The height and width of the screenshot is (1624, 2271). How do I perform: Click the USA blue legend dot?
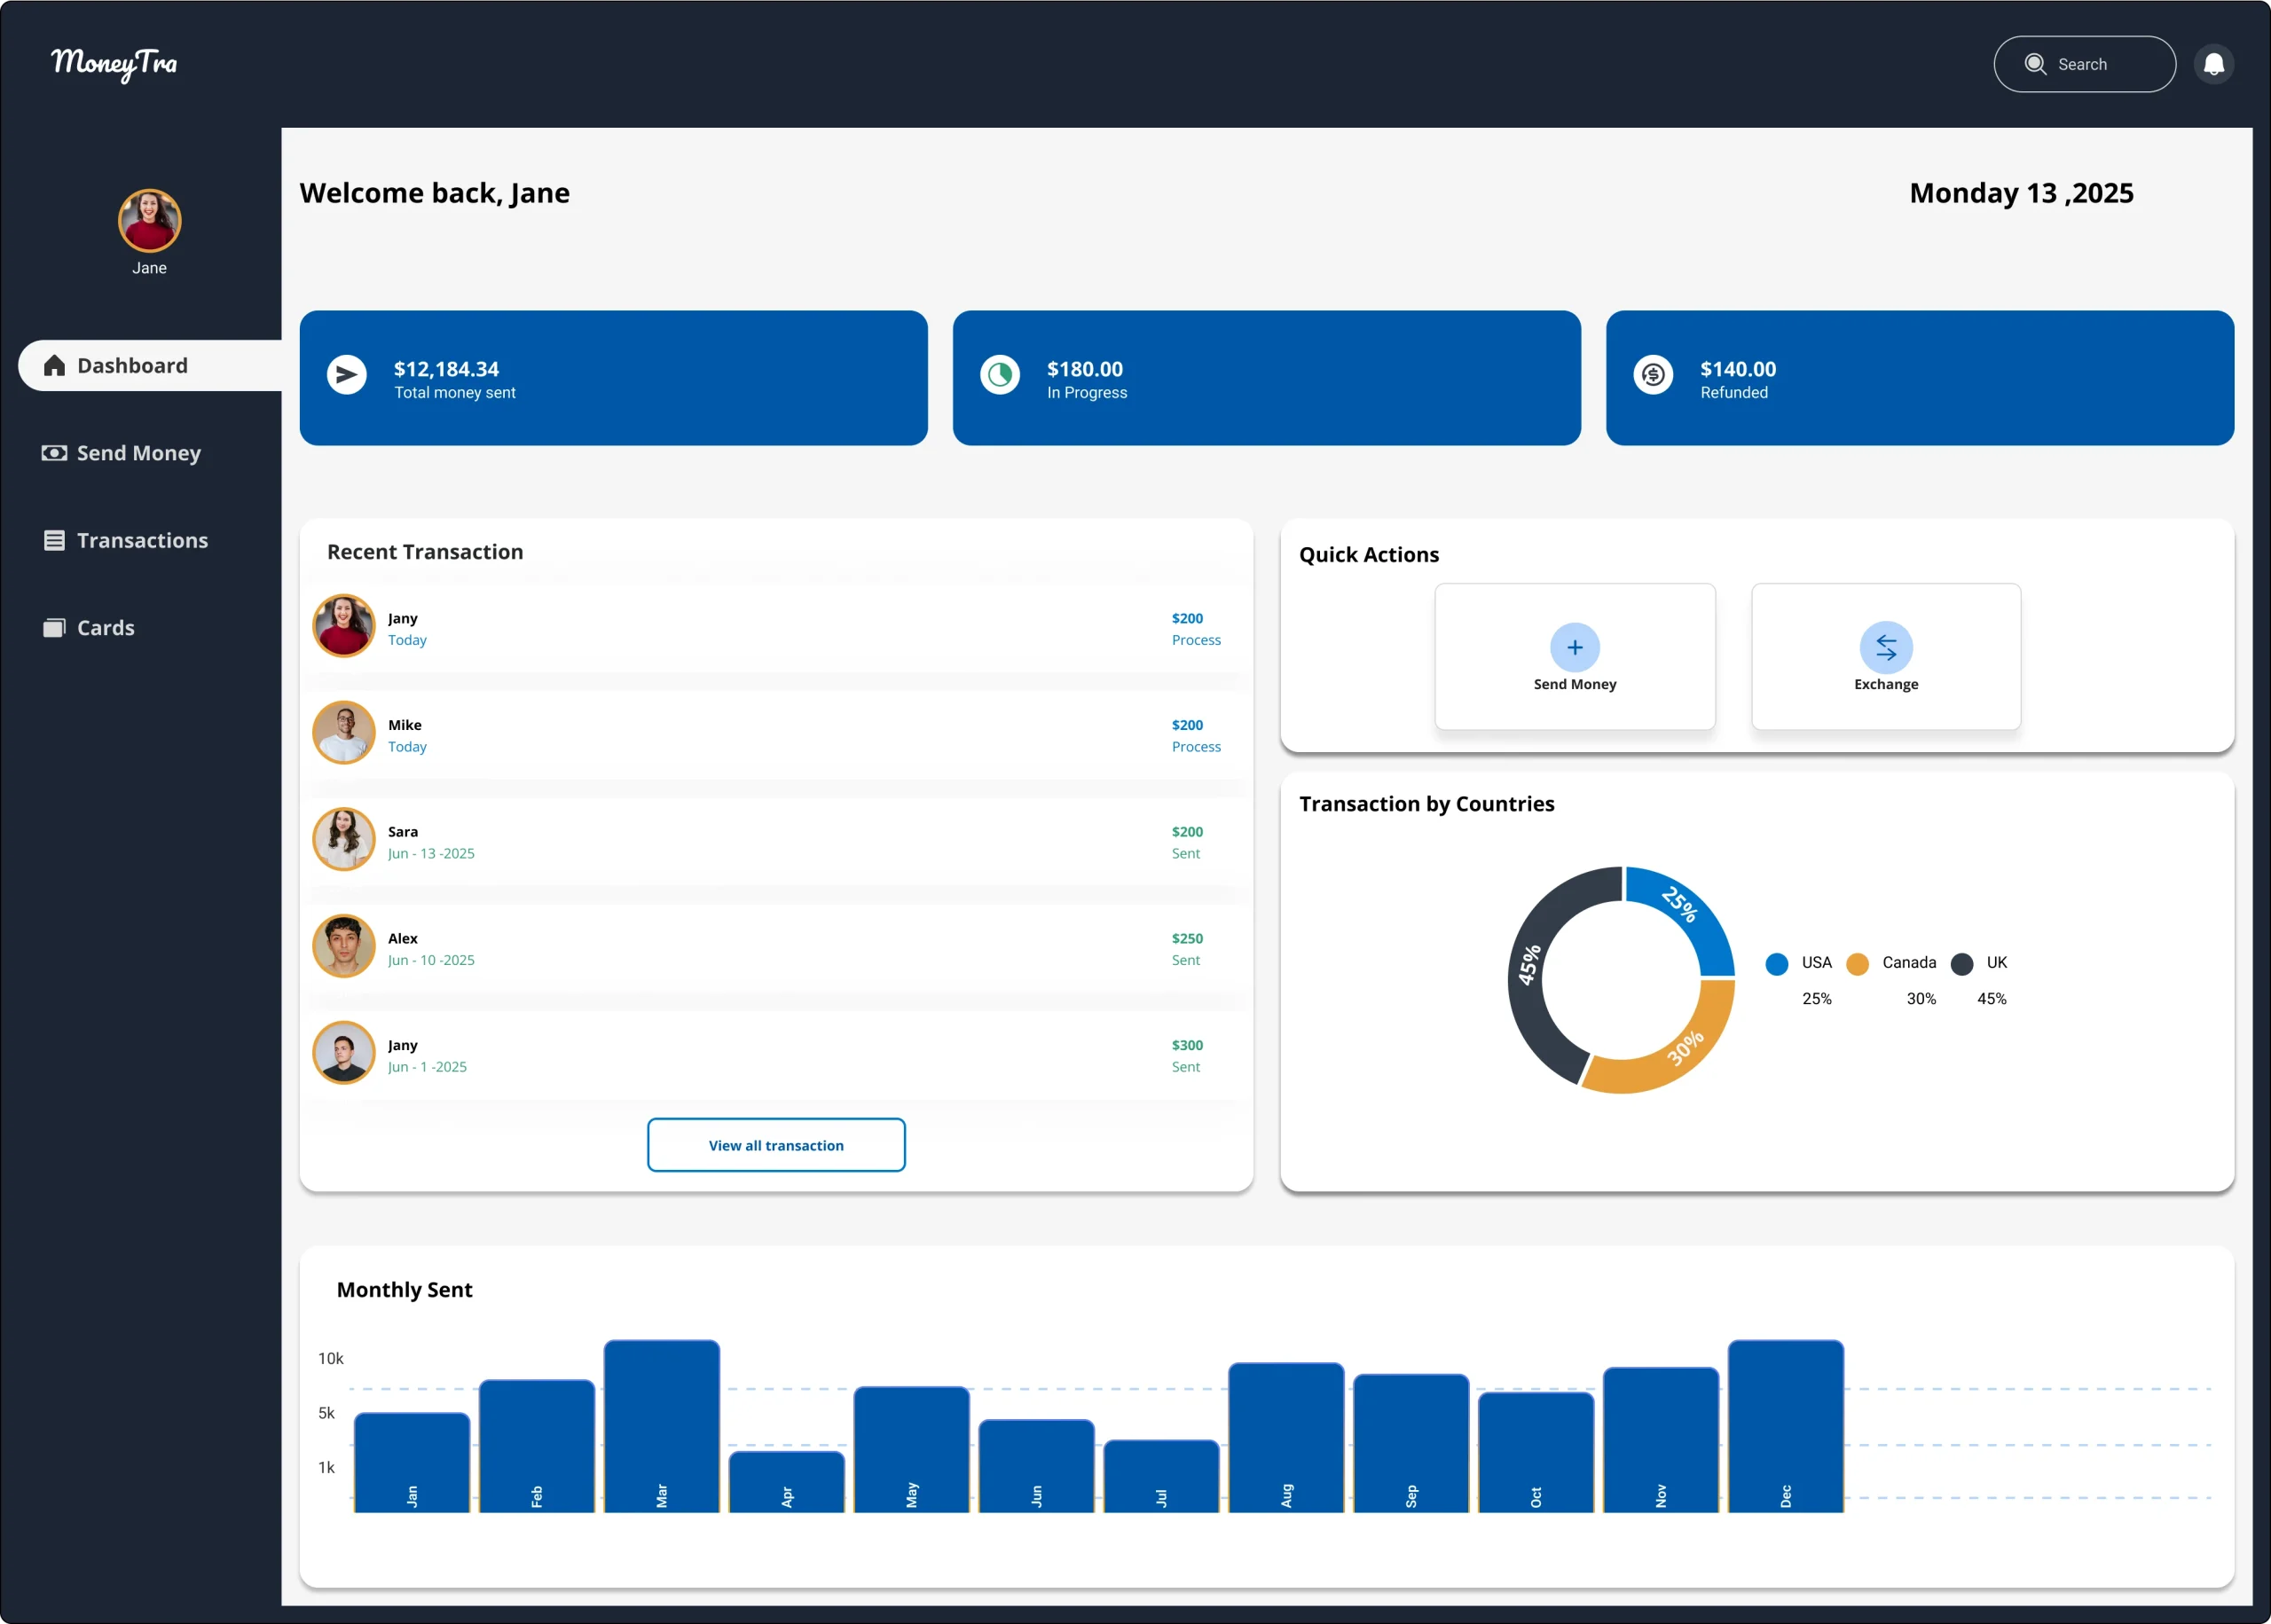(1776, 963)
